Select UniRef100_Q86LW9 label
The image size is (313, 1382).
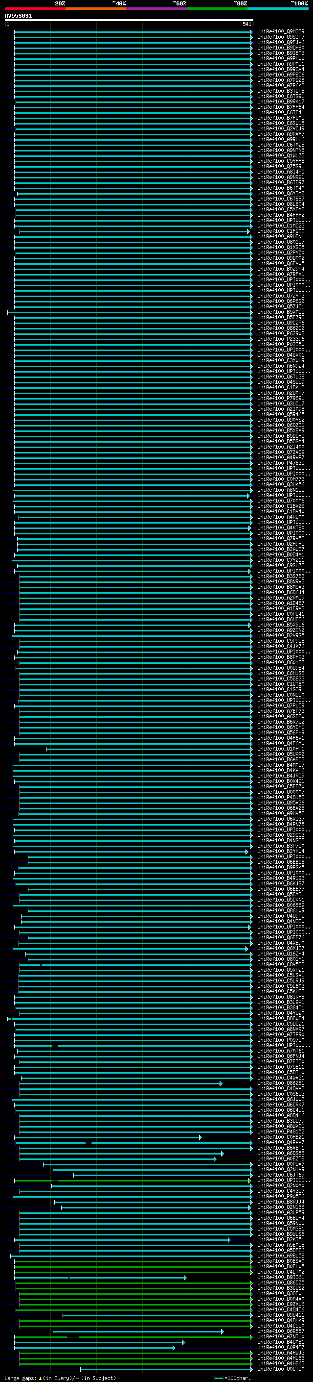pos(281,910)
